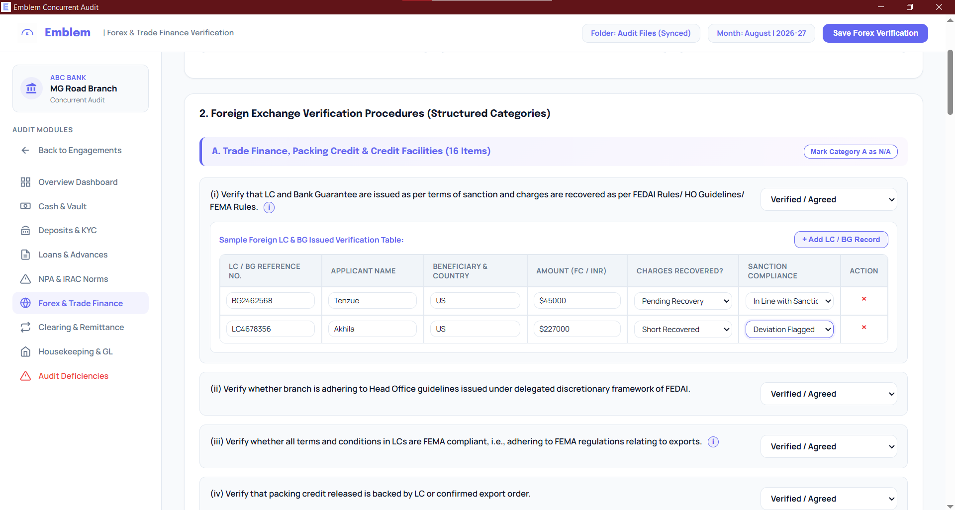Click the Tenzue applicant name field
This screenshot has height=510, width=955.
click(x=373, y=301)
